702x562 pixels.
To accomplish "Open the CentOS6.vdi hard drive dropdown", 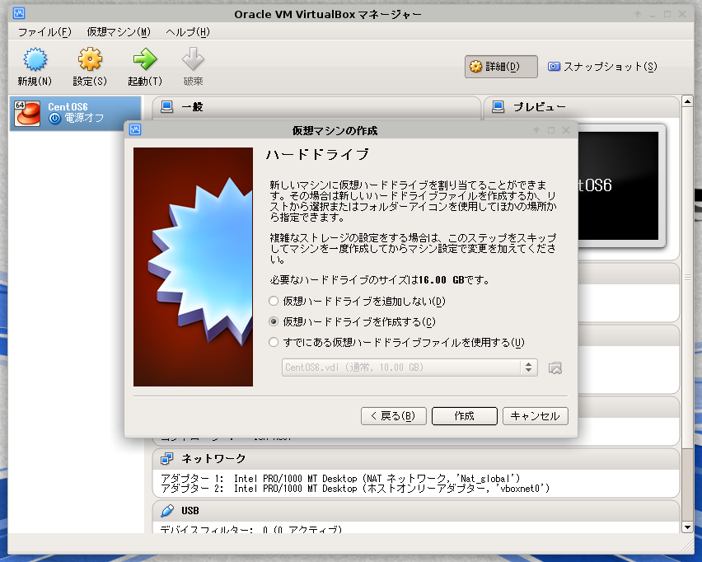I will (x=409, y=368).
